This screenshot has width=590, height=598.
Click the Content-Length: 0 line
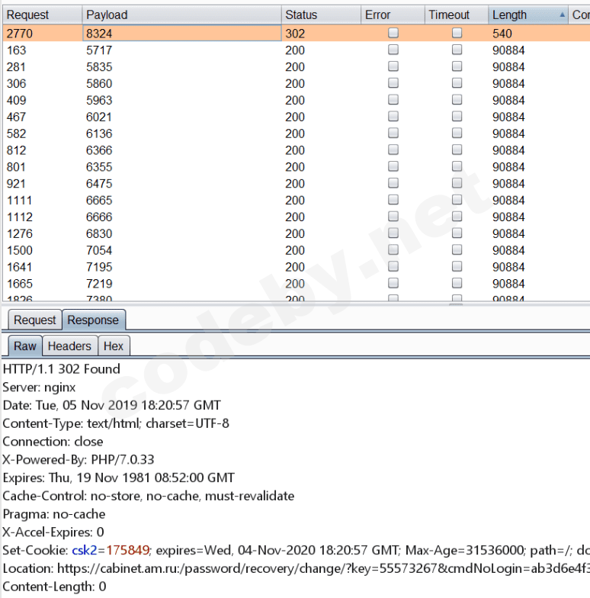(54, 587)
